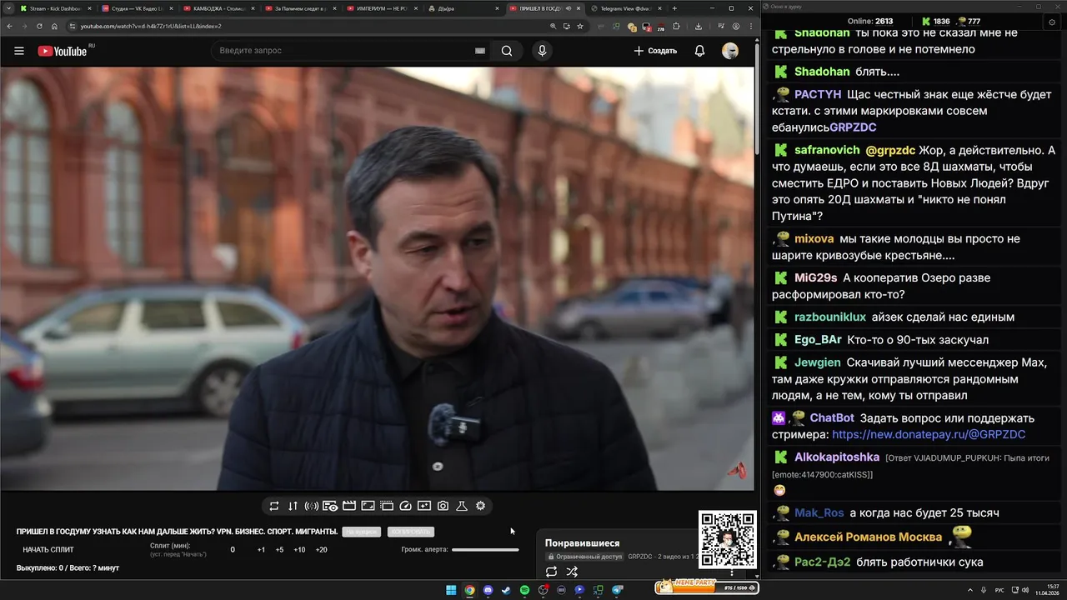The height and width of the screenshot is (600, 1067).
Task: Add +20 minutes to split
Action: click(321, 550)
